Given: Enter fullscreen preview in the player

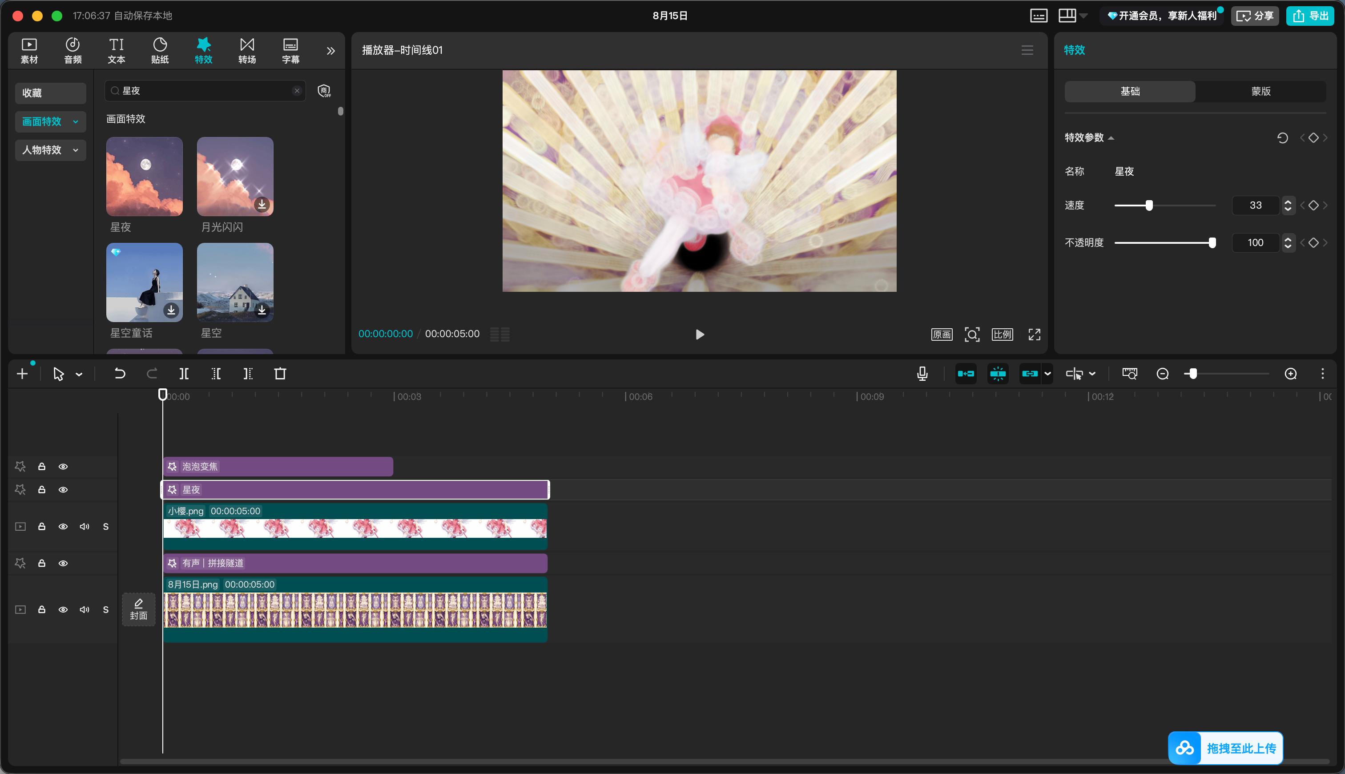Looking at the screenshot, I should 1034,335.
